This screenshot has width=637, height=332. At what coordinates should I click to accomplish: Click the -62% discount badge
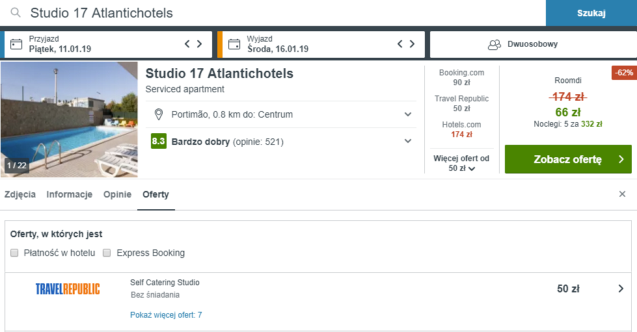click(x=624, y=73)
